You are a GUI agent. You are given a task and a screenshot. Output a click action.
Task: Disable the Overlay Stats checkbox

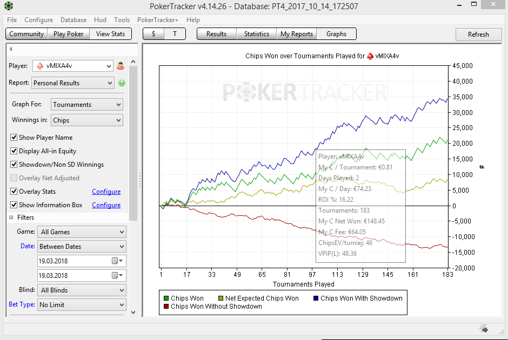(x=14, y=192)
